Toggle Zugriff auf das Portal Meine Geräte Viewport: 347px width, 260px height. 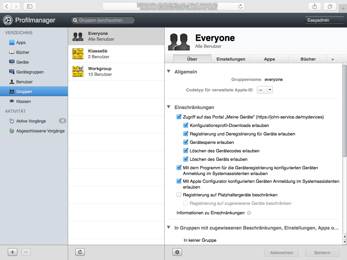179,117
